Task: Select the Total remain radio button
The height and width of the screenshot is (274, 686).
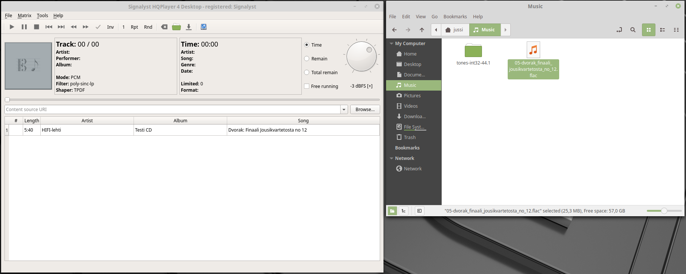Action: (x=307, y=72)
